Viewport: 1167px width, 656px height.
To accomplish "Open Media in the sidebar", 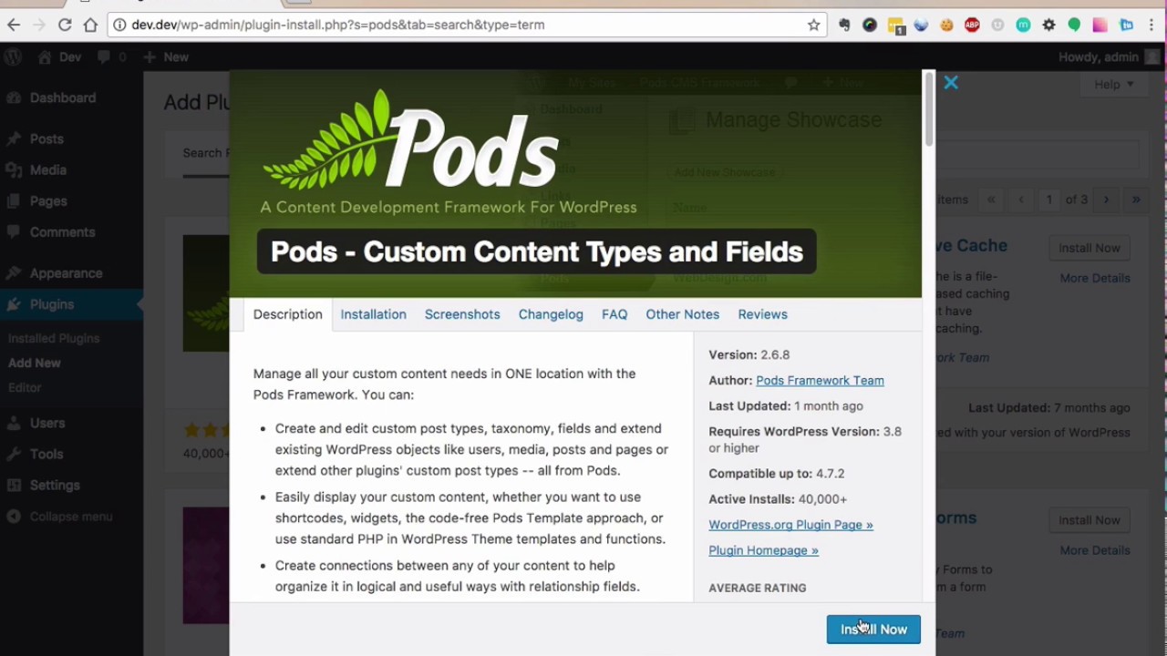I will [x=47, y=169].
